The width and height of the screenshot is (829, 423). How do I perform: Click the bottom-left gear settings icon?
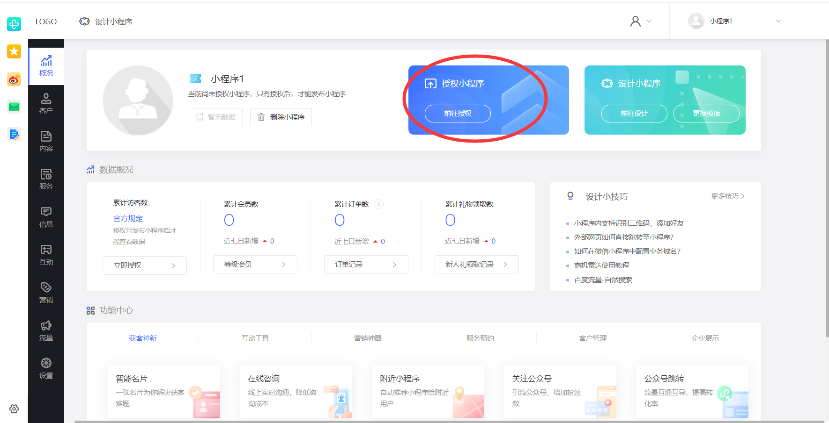coord(14,409)
